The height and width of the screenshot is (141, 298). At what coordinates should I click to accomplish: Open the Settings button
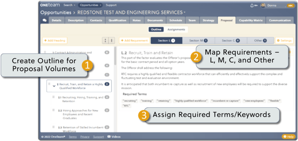(x=284, y=40)
